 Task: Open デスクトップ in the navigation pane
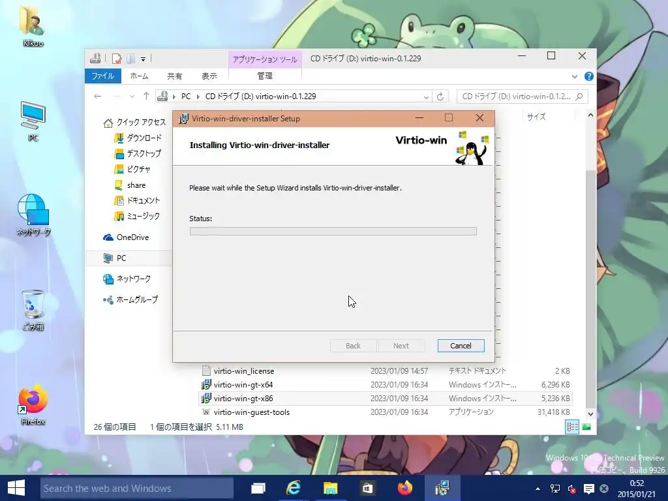[x=138, y=153]
